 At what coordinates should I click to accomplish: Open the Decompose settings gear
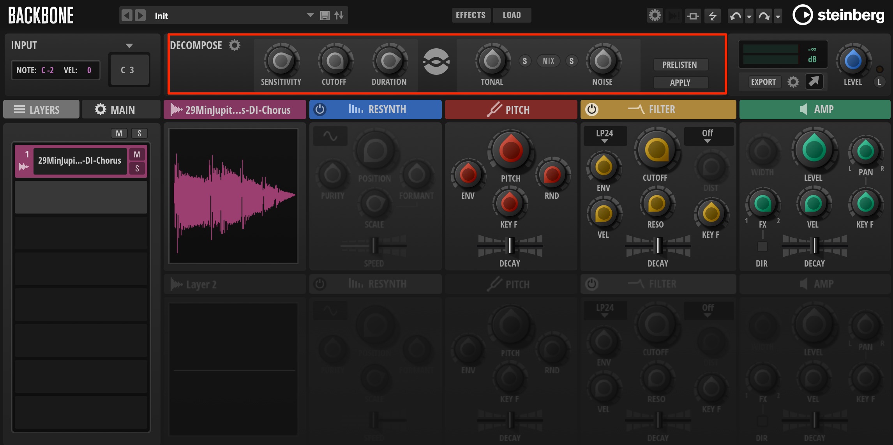[235, 45]
